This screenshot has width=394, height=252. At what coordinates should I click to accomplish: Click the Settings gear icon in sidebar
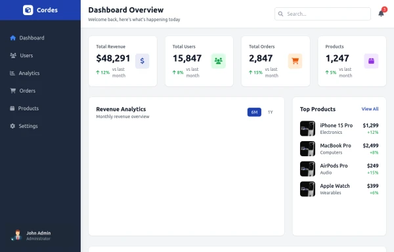point(12,126)
